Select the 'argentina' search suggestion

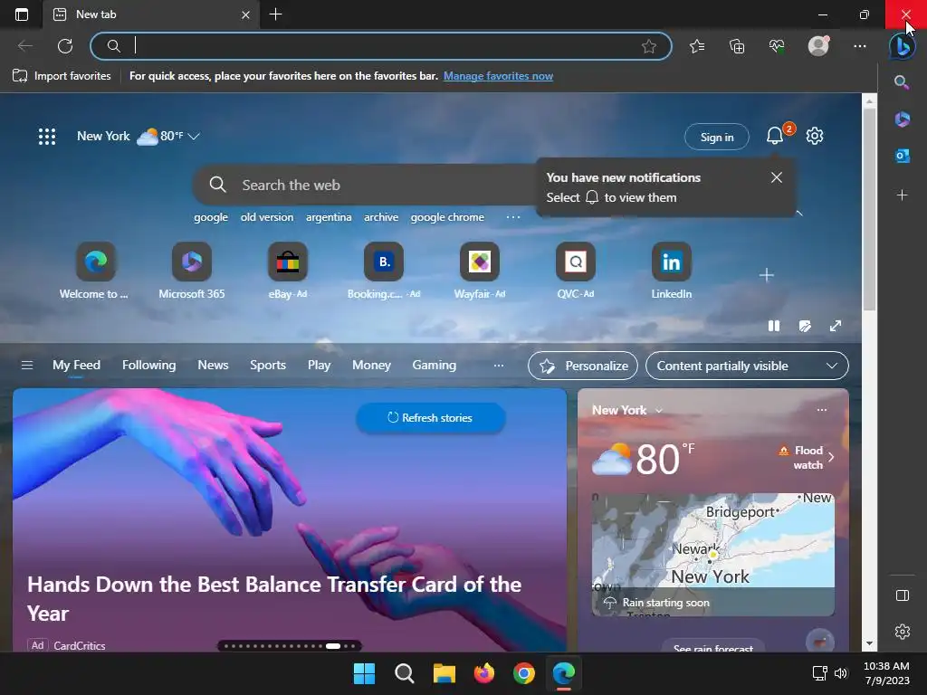coord(329,217)
